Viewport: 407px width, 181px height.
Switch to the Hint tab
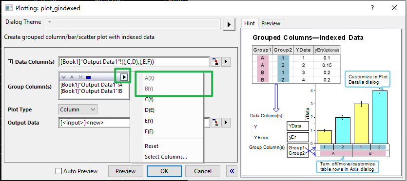[x=250, y=23]
